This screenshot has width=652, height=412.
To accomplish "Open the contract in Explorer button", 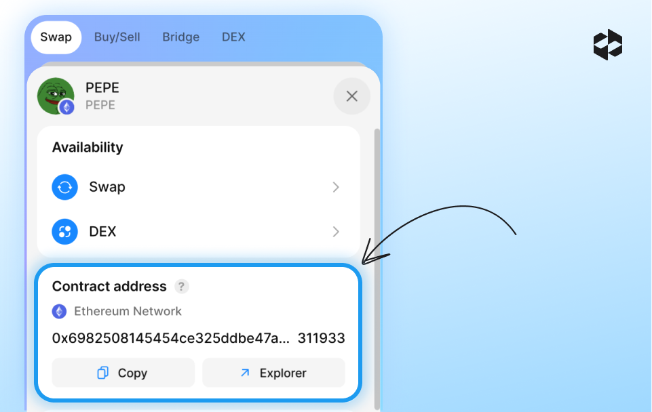I will click(273, 373).
